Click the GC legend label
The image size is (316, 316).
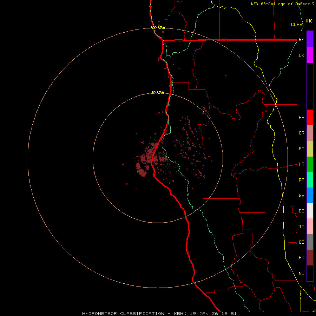[x=301, y=242]
